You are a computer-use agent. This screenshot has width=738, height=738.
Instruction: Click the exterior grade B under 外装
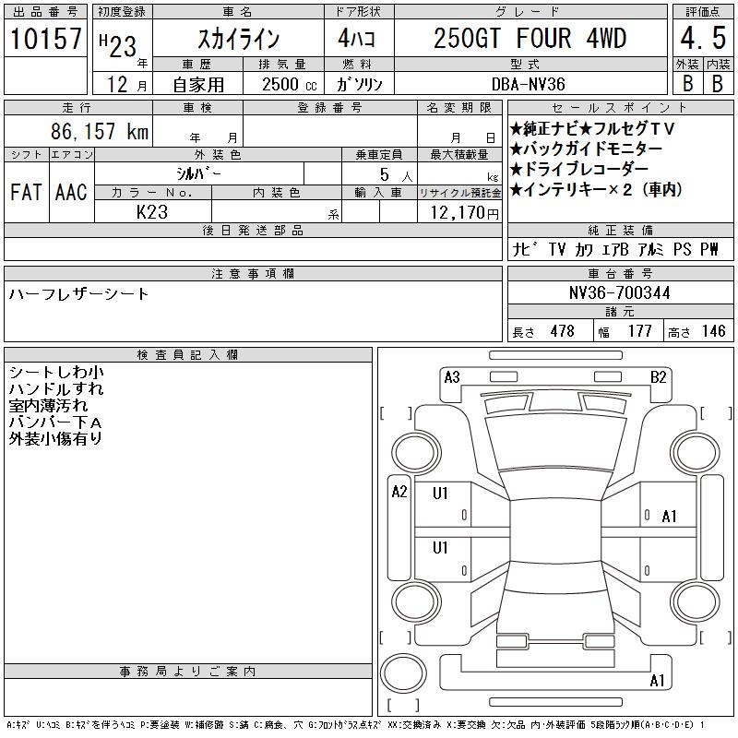point(688,83)
